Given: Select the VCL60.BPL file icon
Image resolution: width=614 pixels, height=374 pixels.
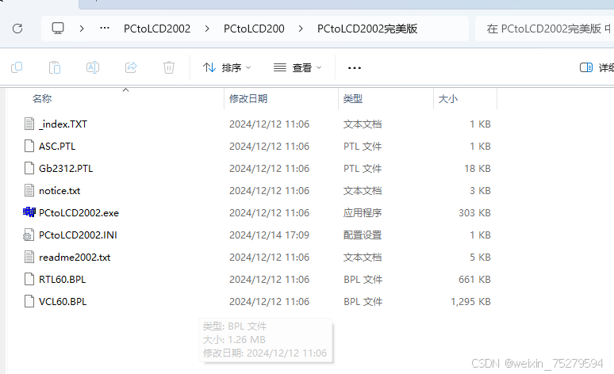Looking at the screenshot, I should pos(29,302).
